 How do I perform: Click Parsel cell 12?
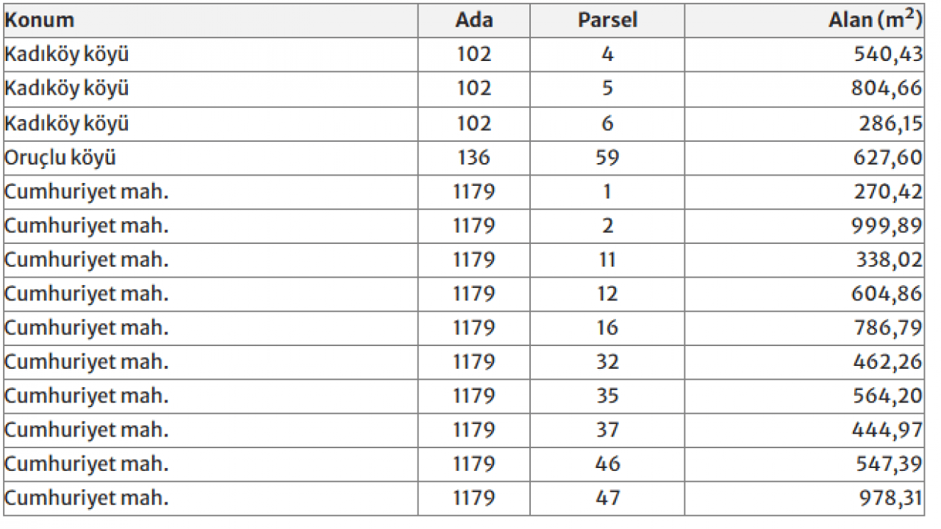[x=607, y=294]
